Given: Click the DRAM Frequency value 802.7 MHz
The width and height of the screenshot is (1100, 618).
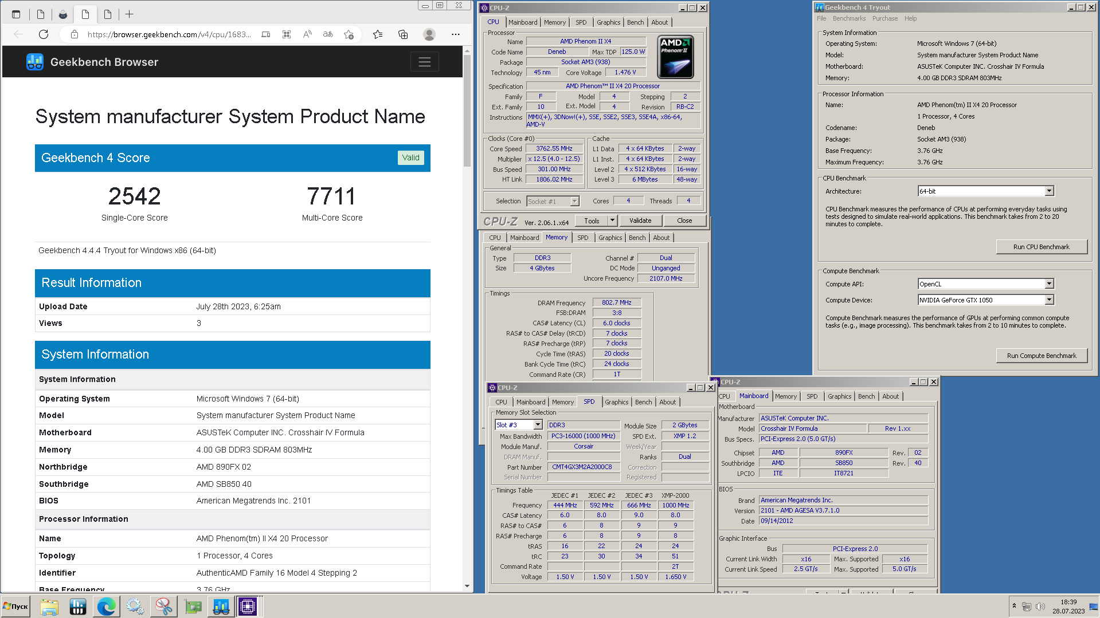Looking at the screenshot, I should coord(617,303).
